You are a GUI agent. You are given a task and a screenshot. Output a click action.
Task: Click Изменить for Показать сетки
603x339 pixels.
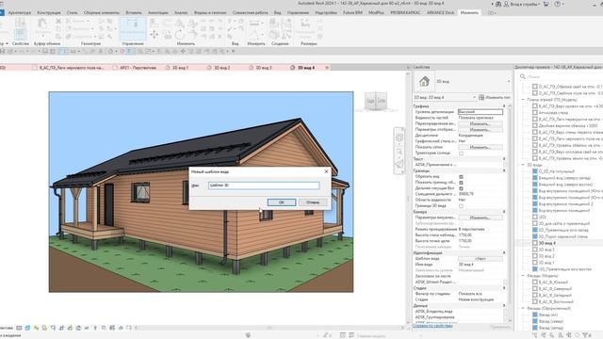coord(481,147)
